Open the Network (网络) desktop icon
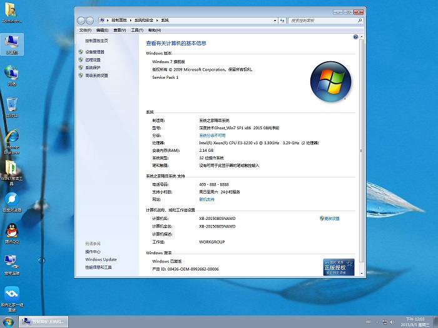This screenshot has height=328, width=438. [x=12, y=74]
